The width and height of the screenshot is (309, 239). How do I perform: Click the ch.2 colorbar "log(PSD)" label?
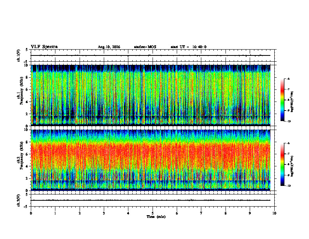click(292, 166)
